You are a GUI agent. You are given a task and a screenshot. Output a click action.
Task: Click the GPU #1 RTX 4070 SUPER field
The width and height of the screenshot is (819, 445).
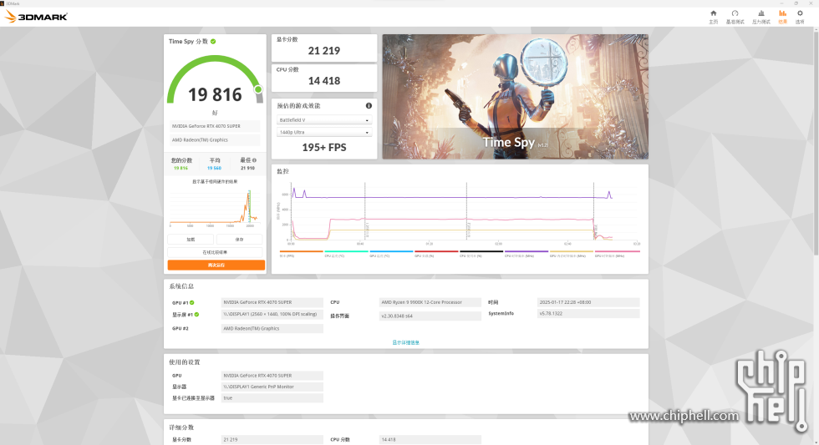point(272,302)
